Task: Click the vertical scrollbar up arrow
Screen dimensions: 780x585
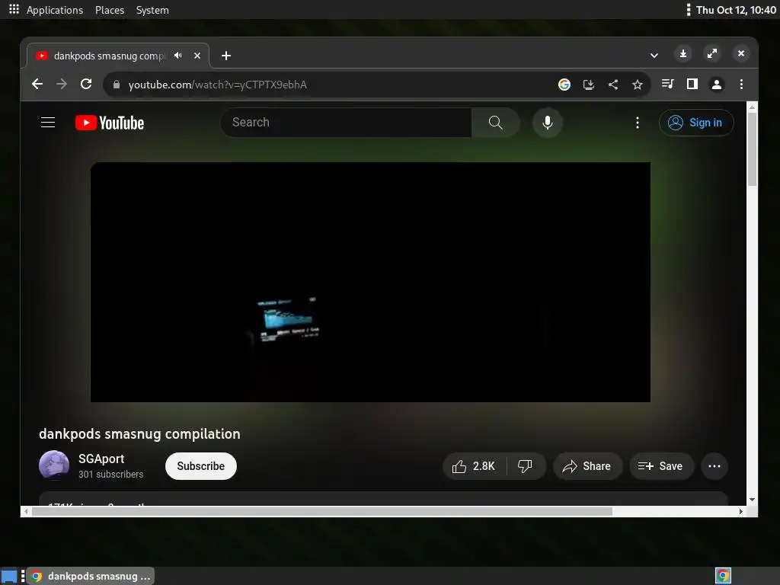Action: [752, 107]
